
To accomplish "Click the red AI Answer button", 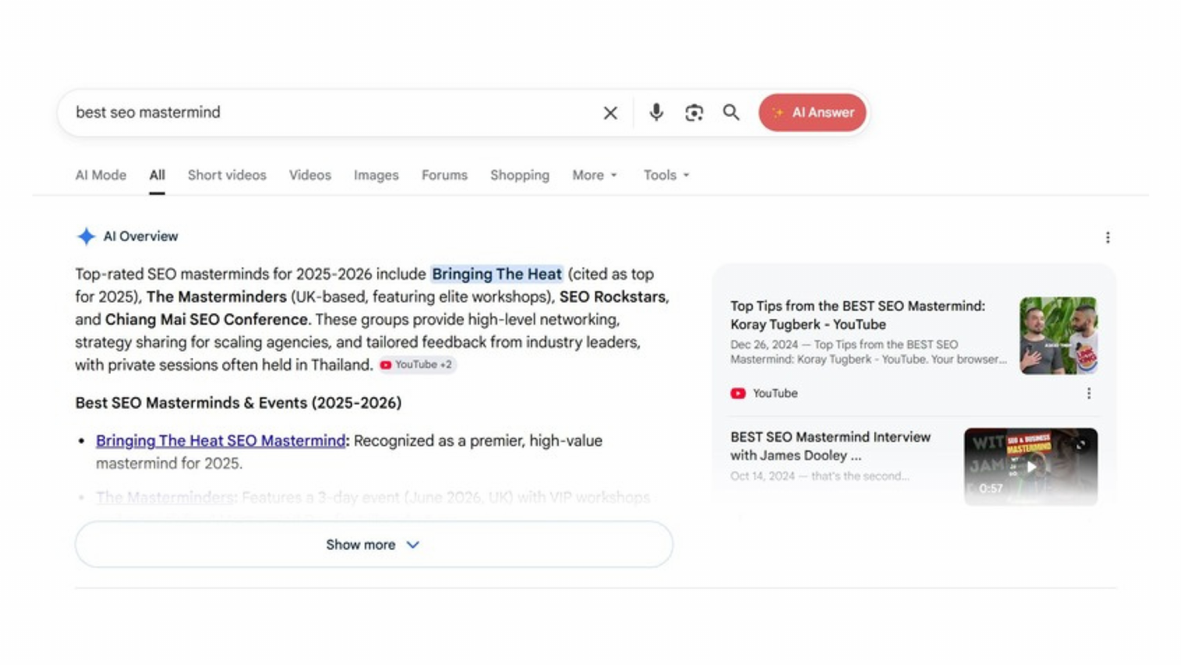I will click(812, 113).
